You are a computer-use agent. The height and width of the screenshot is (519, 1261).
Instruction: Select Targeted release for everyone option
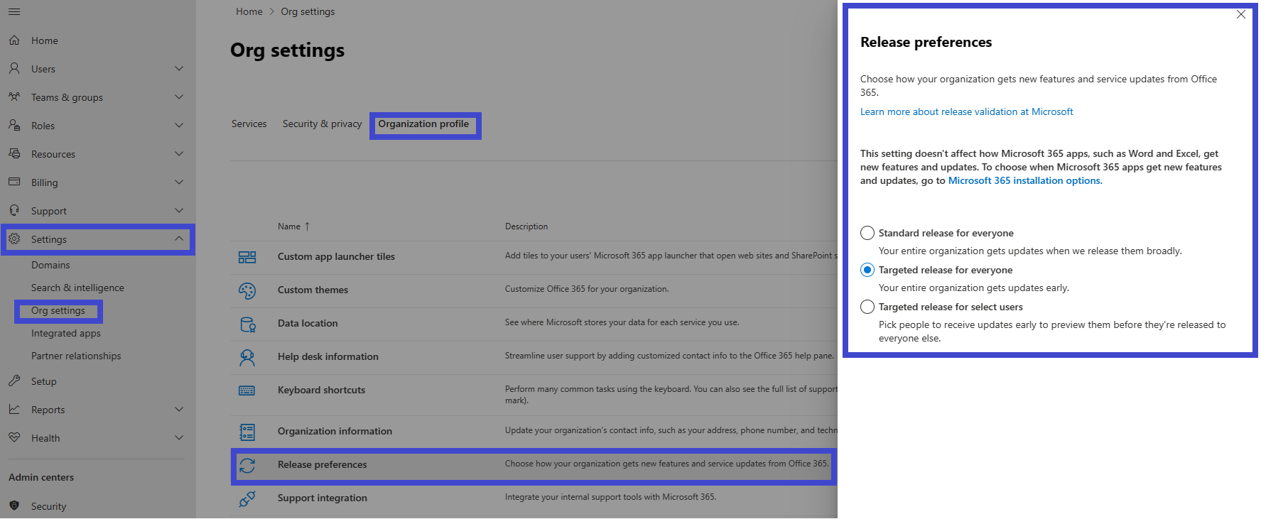(x=867, y=270)
